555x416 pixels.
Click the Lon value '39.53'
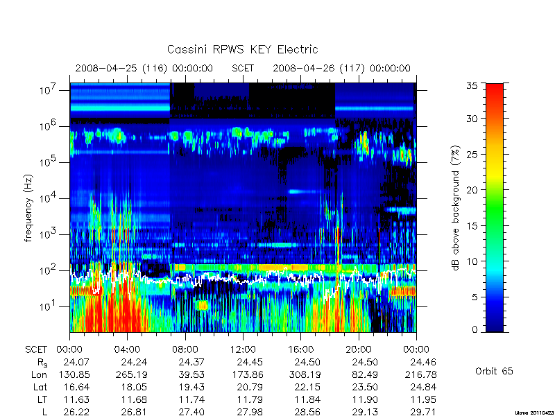click(191, 374)
